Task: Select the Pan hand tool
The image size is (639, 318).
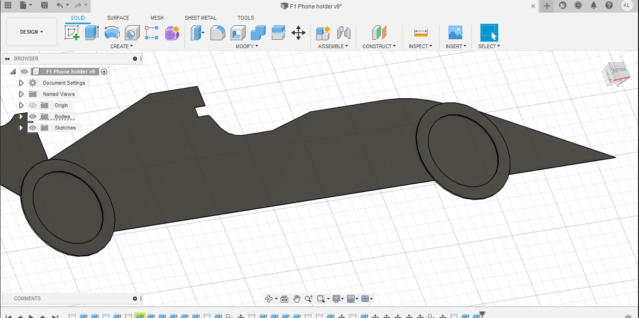Action: click(x=297, y=298)
